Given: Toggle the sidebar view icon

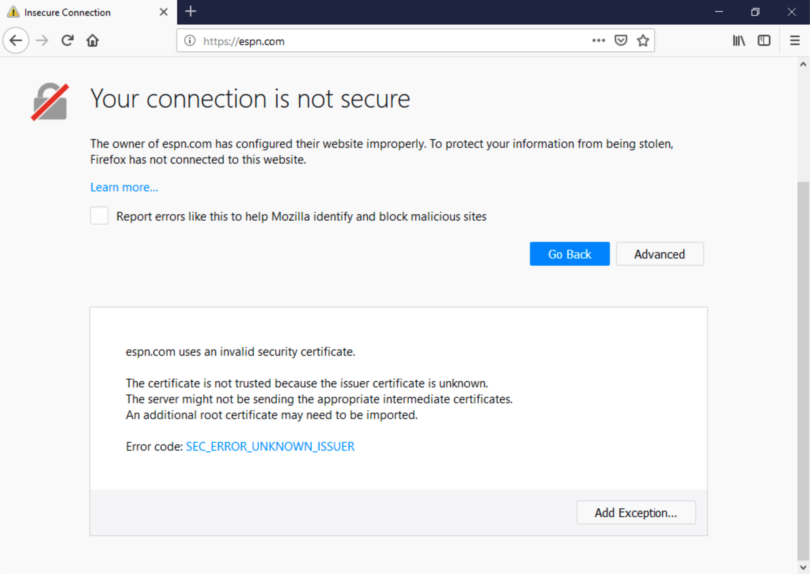Looking at the screenshot, I should pyautogui.click(x=764, y=40).
